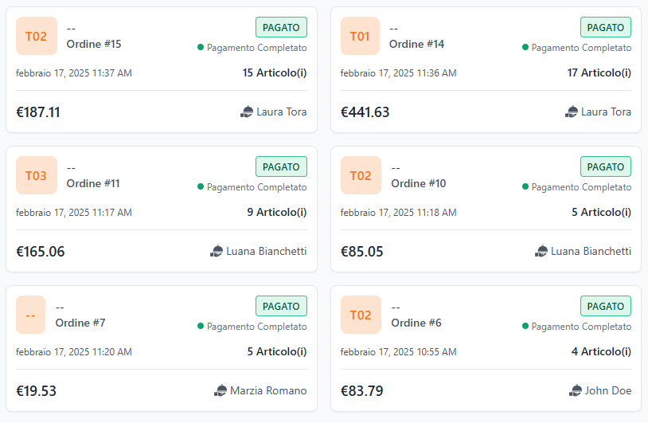
Task: Click the waiter icon next to Luana Bianchetti, Order #11
Action: pos(217,252)
